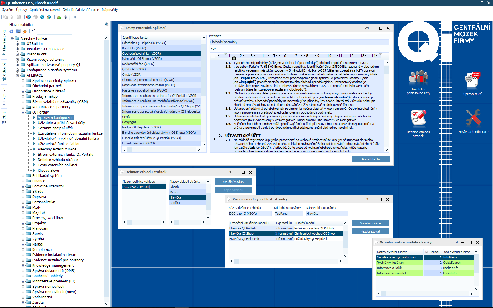Click the right margin marker on the text ruler
Image resolution: width=493 pixels, height=308 pixels.
pos(381,54)
